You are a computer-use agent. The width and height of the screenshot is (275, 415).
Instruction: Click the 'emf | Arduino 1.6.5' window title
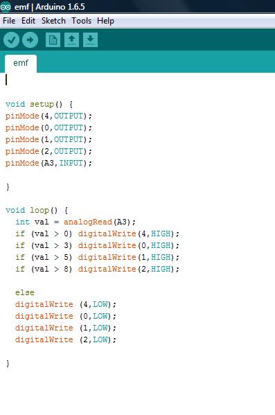pos(49,7)
